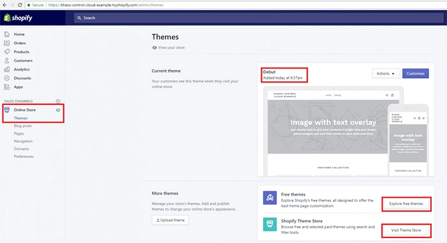447x243 pixels.
Task: Open Discounts in the sidebar
Action: point(22,78)
